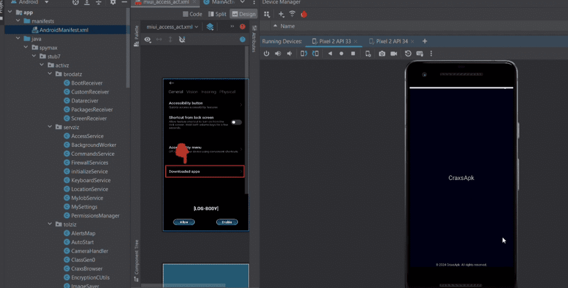Image resolution: width=568 pixels, height=288 pixels.
Task: Collapse the servziz package folder
Action: coord(50,127)
